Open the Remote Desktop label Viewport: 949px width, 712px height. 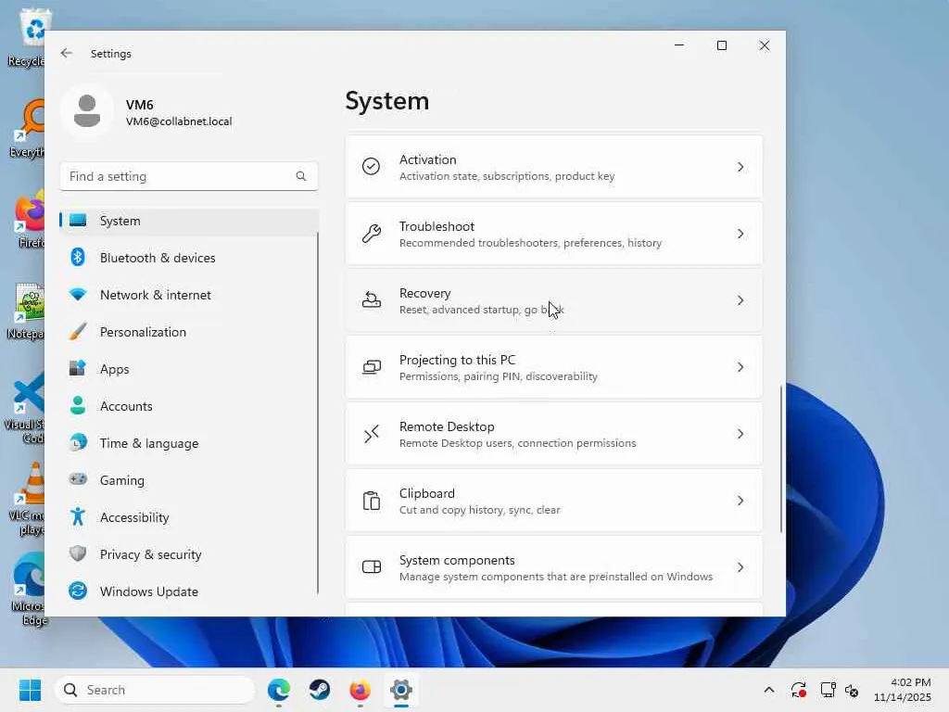pos(447,426)
